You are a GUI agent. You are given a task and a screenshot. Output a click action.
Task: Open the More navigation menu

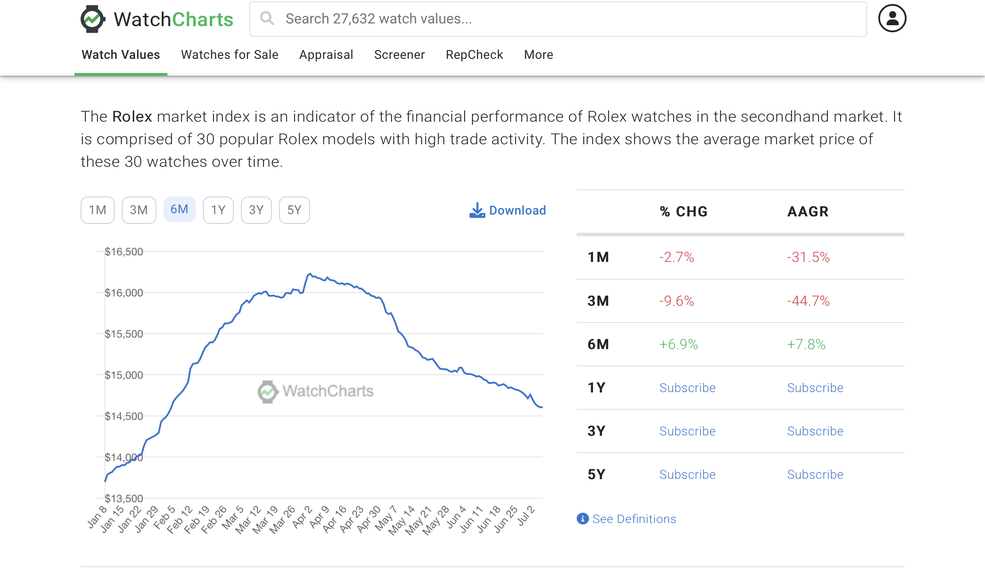[x=538, y=55]
